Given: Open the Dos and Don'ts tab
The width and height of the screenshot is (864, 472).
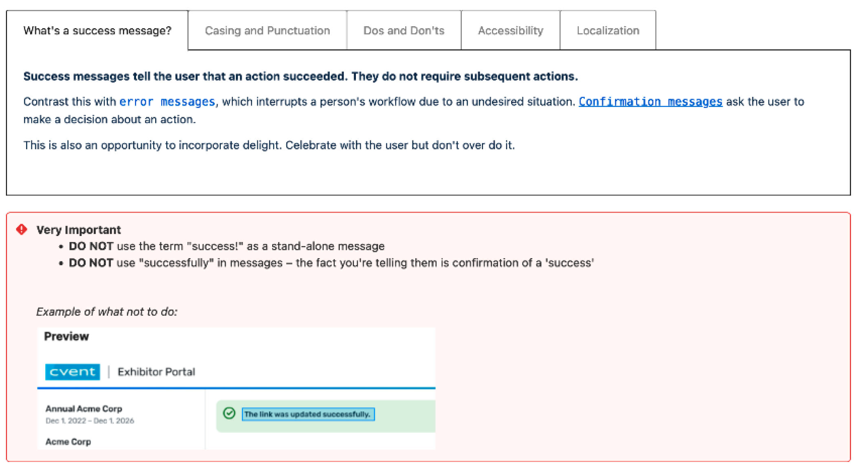Looking at the screenshot, I should point(403,31).
